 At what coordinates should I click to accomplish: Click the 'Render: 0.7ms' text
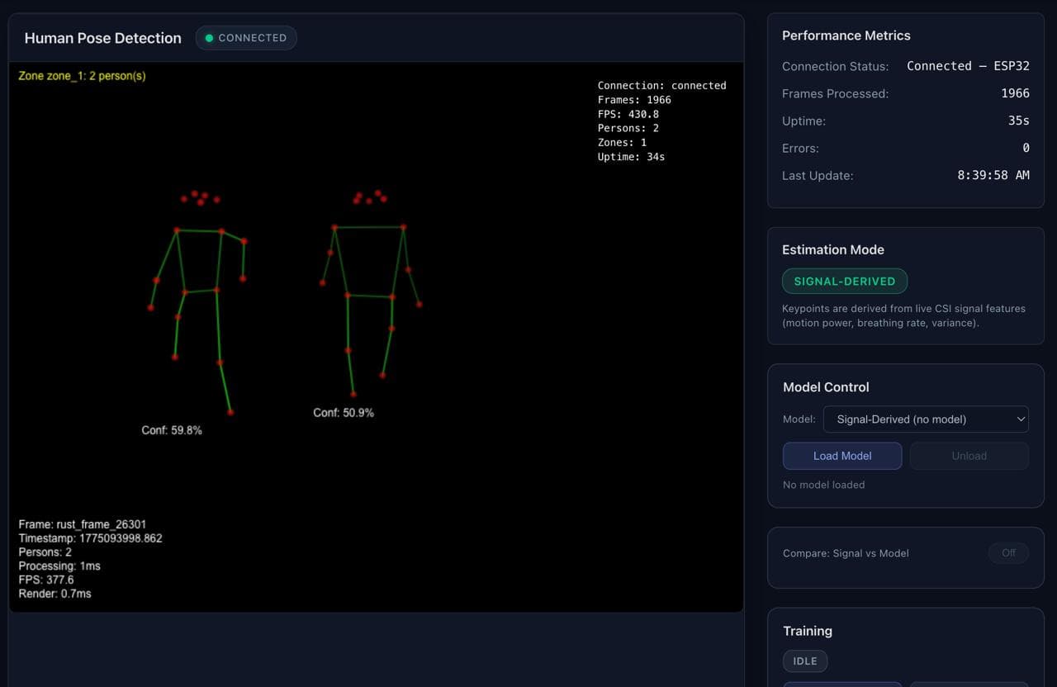(55, 594)
